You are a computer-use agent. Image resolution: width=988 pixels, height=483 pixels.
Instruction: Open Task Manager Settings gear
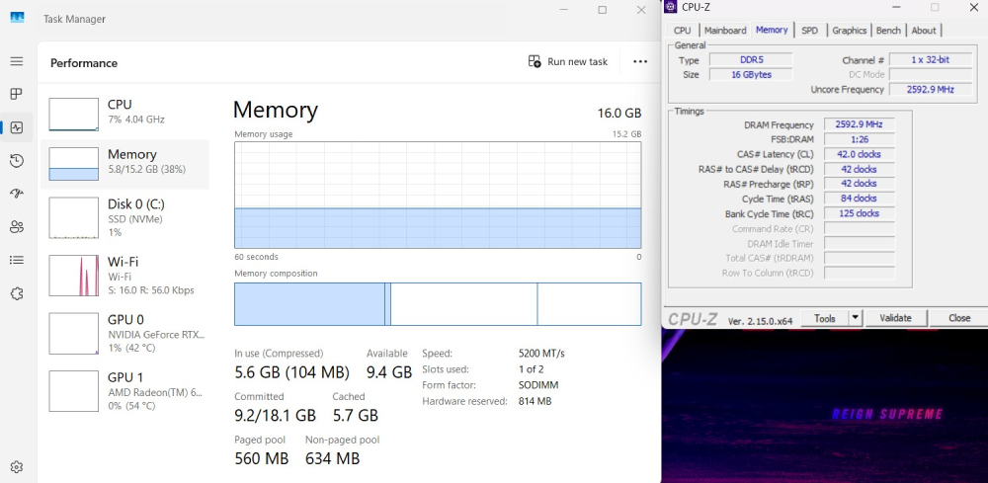tap(16, 466)
